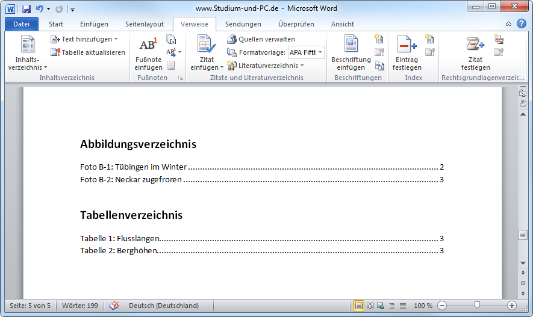Open Fußnoten dialog launcher
Screen dimensions: 533x317
(x=181, y=78)
